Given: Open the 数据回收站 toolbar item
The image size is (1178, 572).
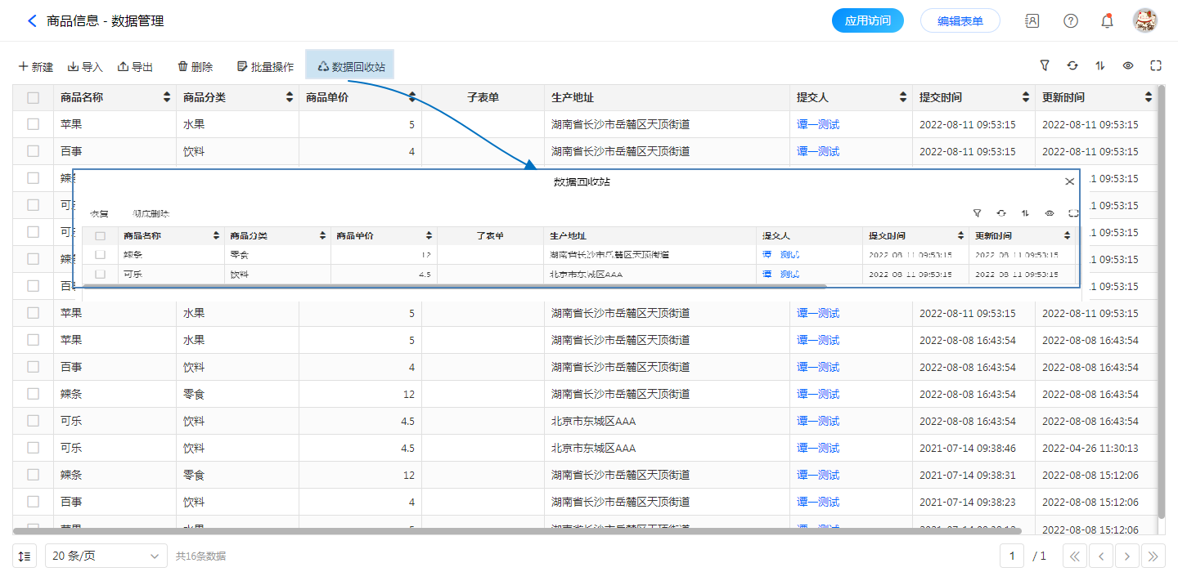Looking at the screenshot, I should 350,66.
